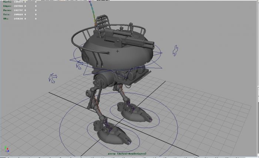Select the large four-arrow control curve left of robot
This screenshot has height=158, width=259.
pyautogui.click(x=53, y=78)
